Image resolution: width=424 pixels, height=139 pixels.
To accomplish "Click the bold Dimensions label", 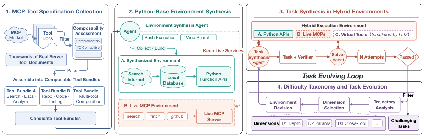I will pos(266,123).
